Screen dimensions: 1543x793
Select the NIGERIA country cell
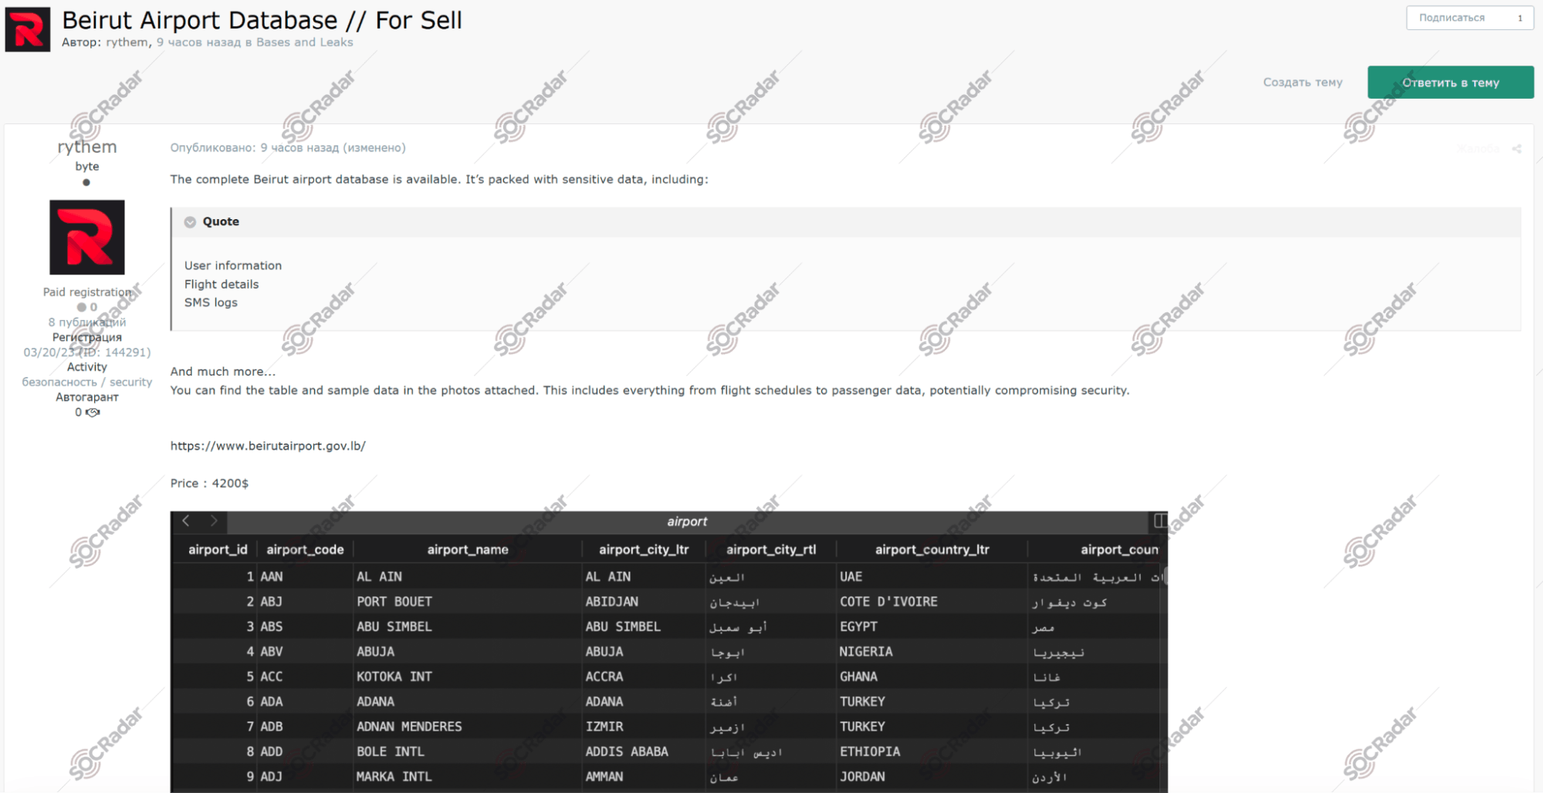click(932, 652)
